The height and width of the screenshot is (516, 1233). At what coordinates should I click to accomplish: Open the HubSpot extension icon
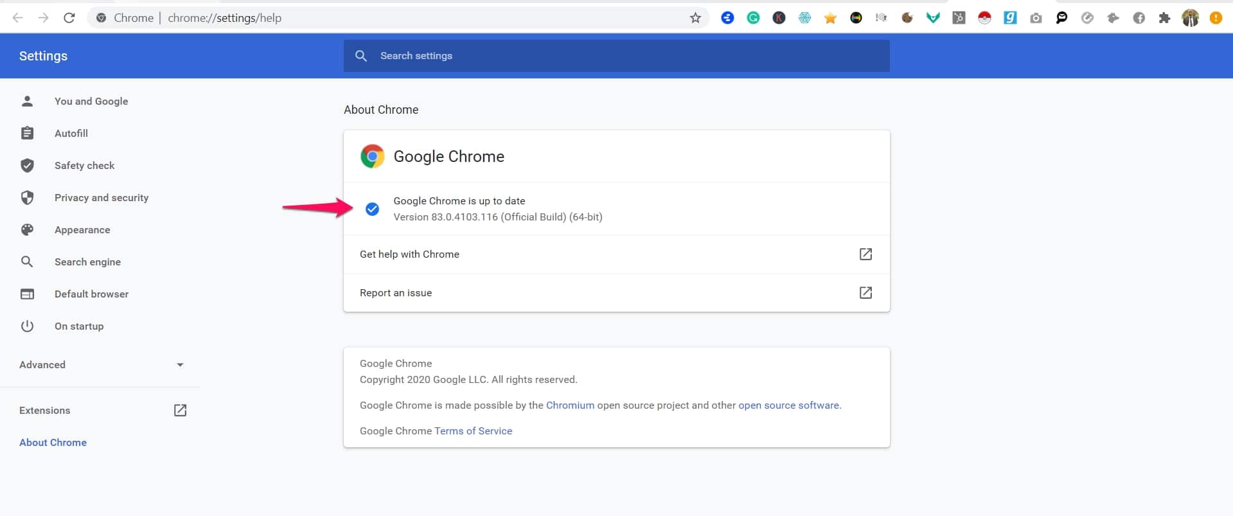959,18
